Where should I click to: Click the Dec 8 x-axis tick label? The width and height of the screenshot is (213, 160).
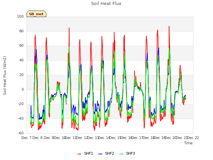click(x=38, y=138)
